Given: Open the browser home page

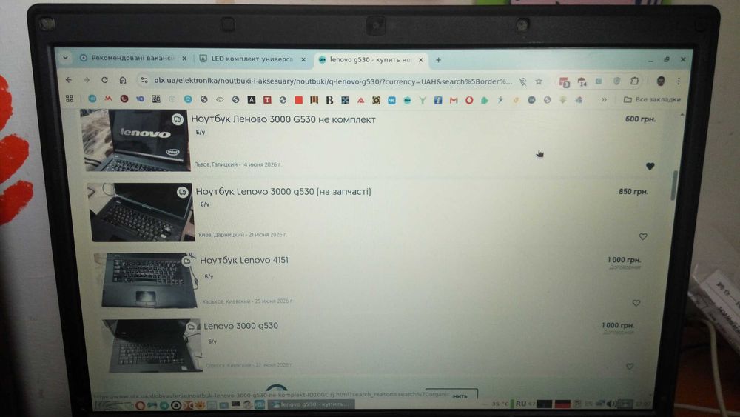Looking at the screenshot, I should [x=123, y=80].
